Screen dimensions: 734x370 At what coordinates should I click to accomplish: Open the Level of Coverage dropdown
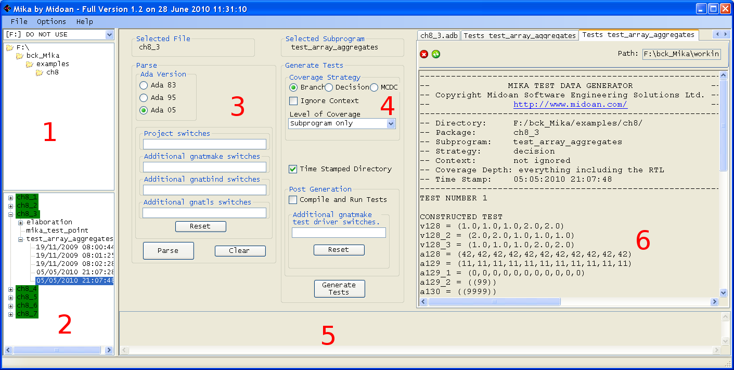pyautogui.click(x=391, y=124)
